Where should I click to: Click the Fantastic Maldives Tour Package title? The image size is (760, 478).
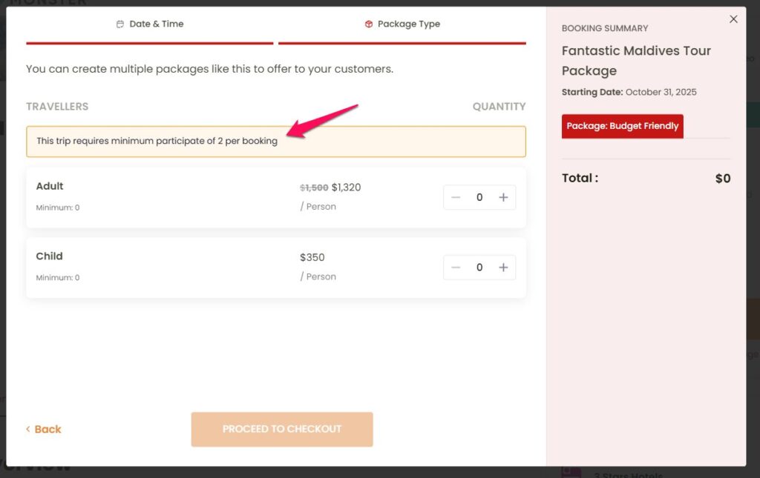[636, 61]
